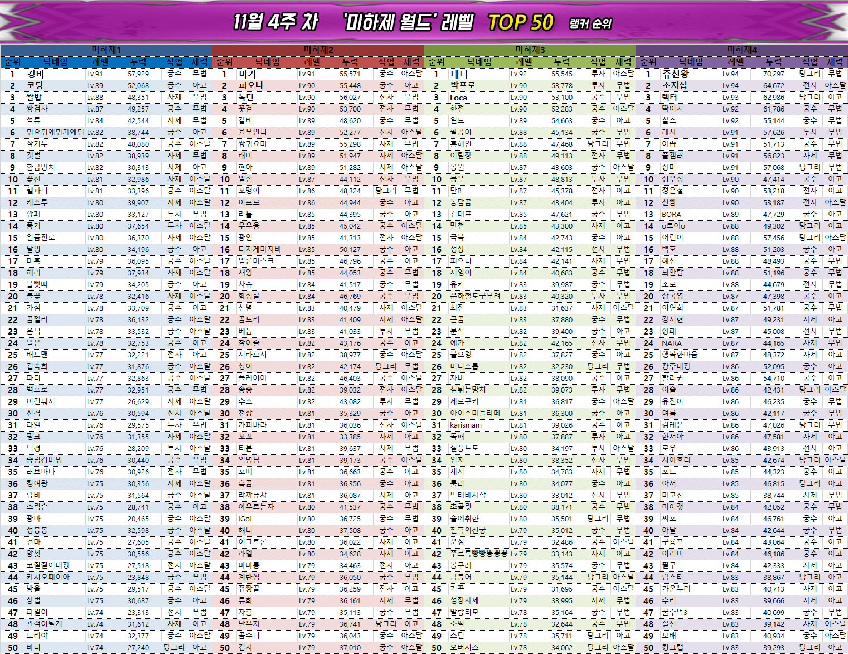Click the 미하제1 server header
Image resolution: width=848 pixels, height=654 pixels.
click(106, 50)
